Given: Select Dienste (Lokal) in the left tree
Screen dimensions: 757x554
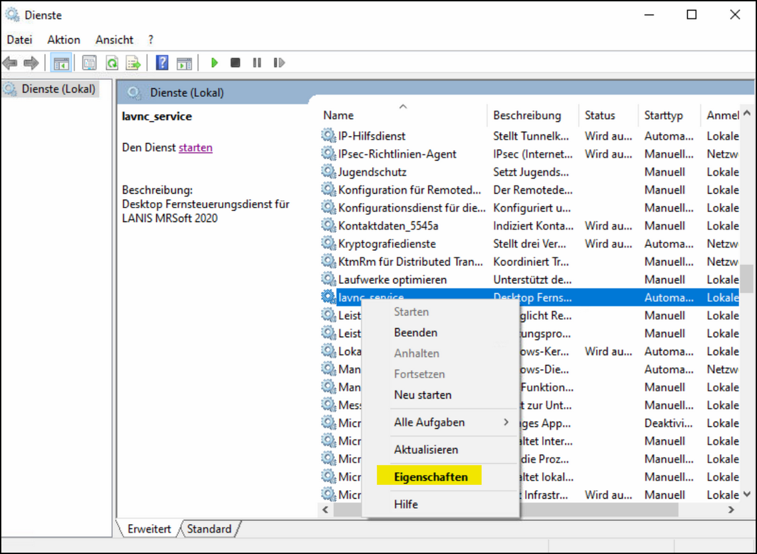Looking at the screenshot, I should coord(57,88).
